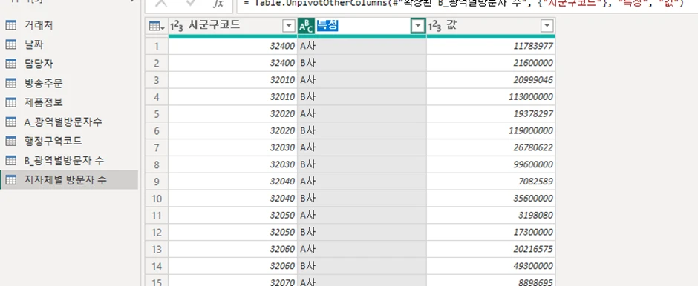Click ABC text type icon of 특성 column
The width and height of the screenshot is (698, 286).
[x=306, y=27]
